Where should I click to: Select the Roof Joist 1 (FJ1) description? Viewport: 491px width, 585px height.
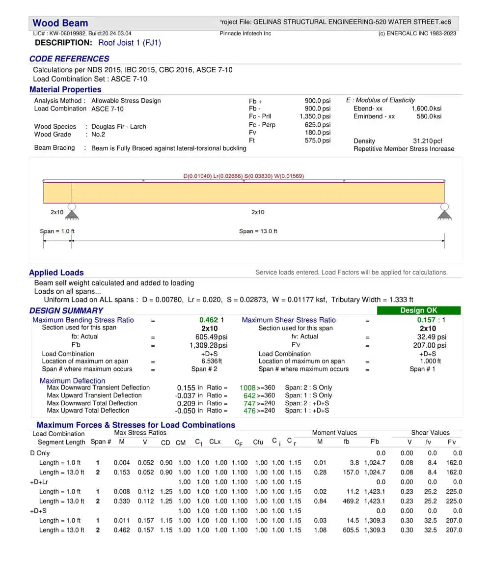129,43
